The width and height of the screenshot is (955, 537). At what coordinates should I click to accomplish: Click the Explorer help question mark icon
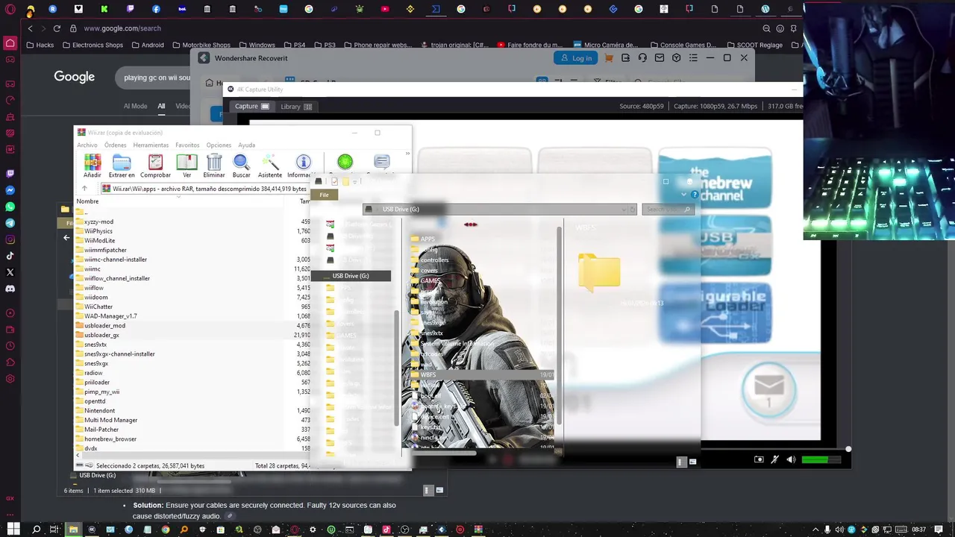tap(695, 195)
